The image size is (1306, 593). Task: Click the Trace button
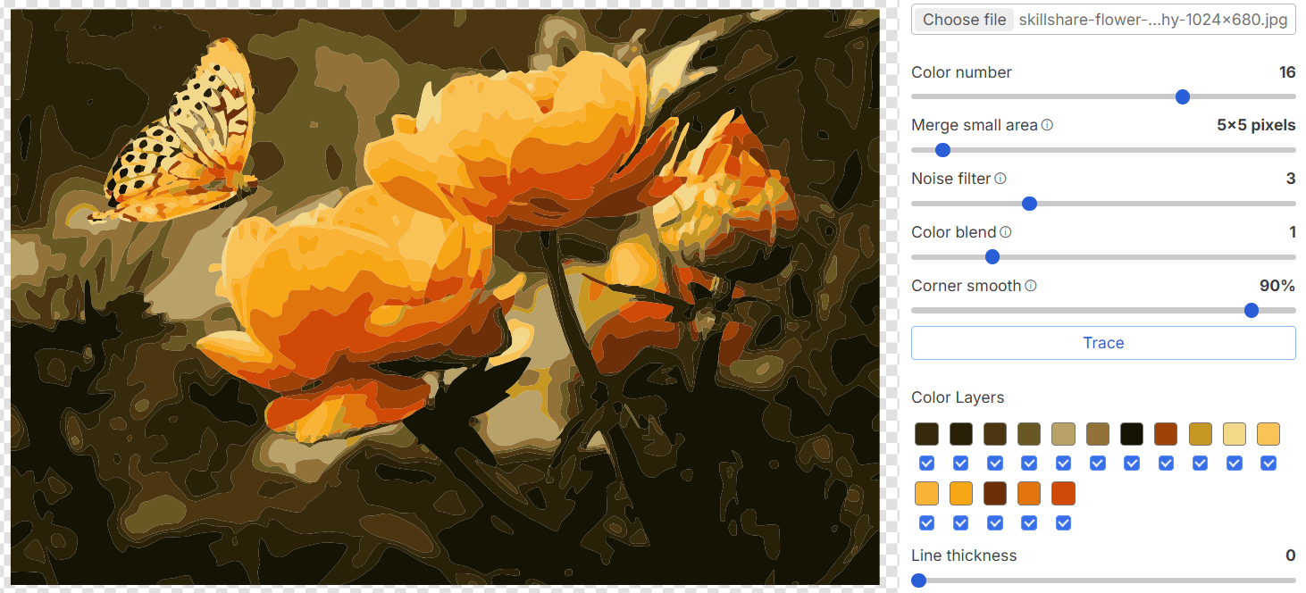pyautogui.click(x=1103, y=343)
